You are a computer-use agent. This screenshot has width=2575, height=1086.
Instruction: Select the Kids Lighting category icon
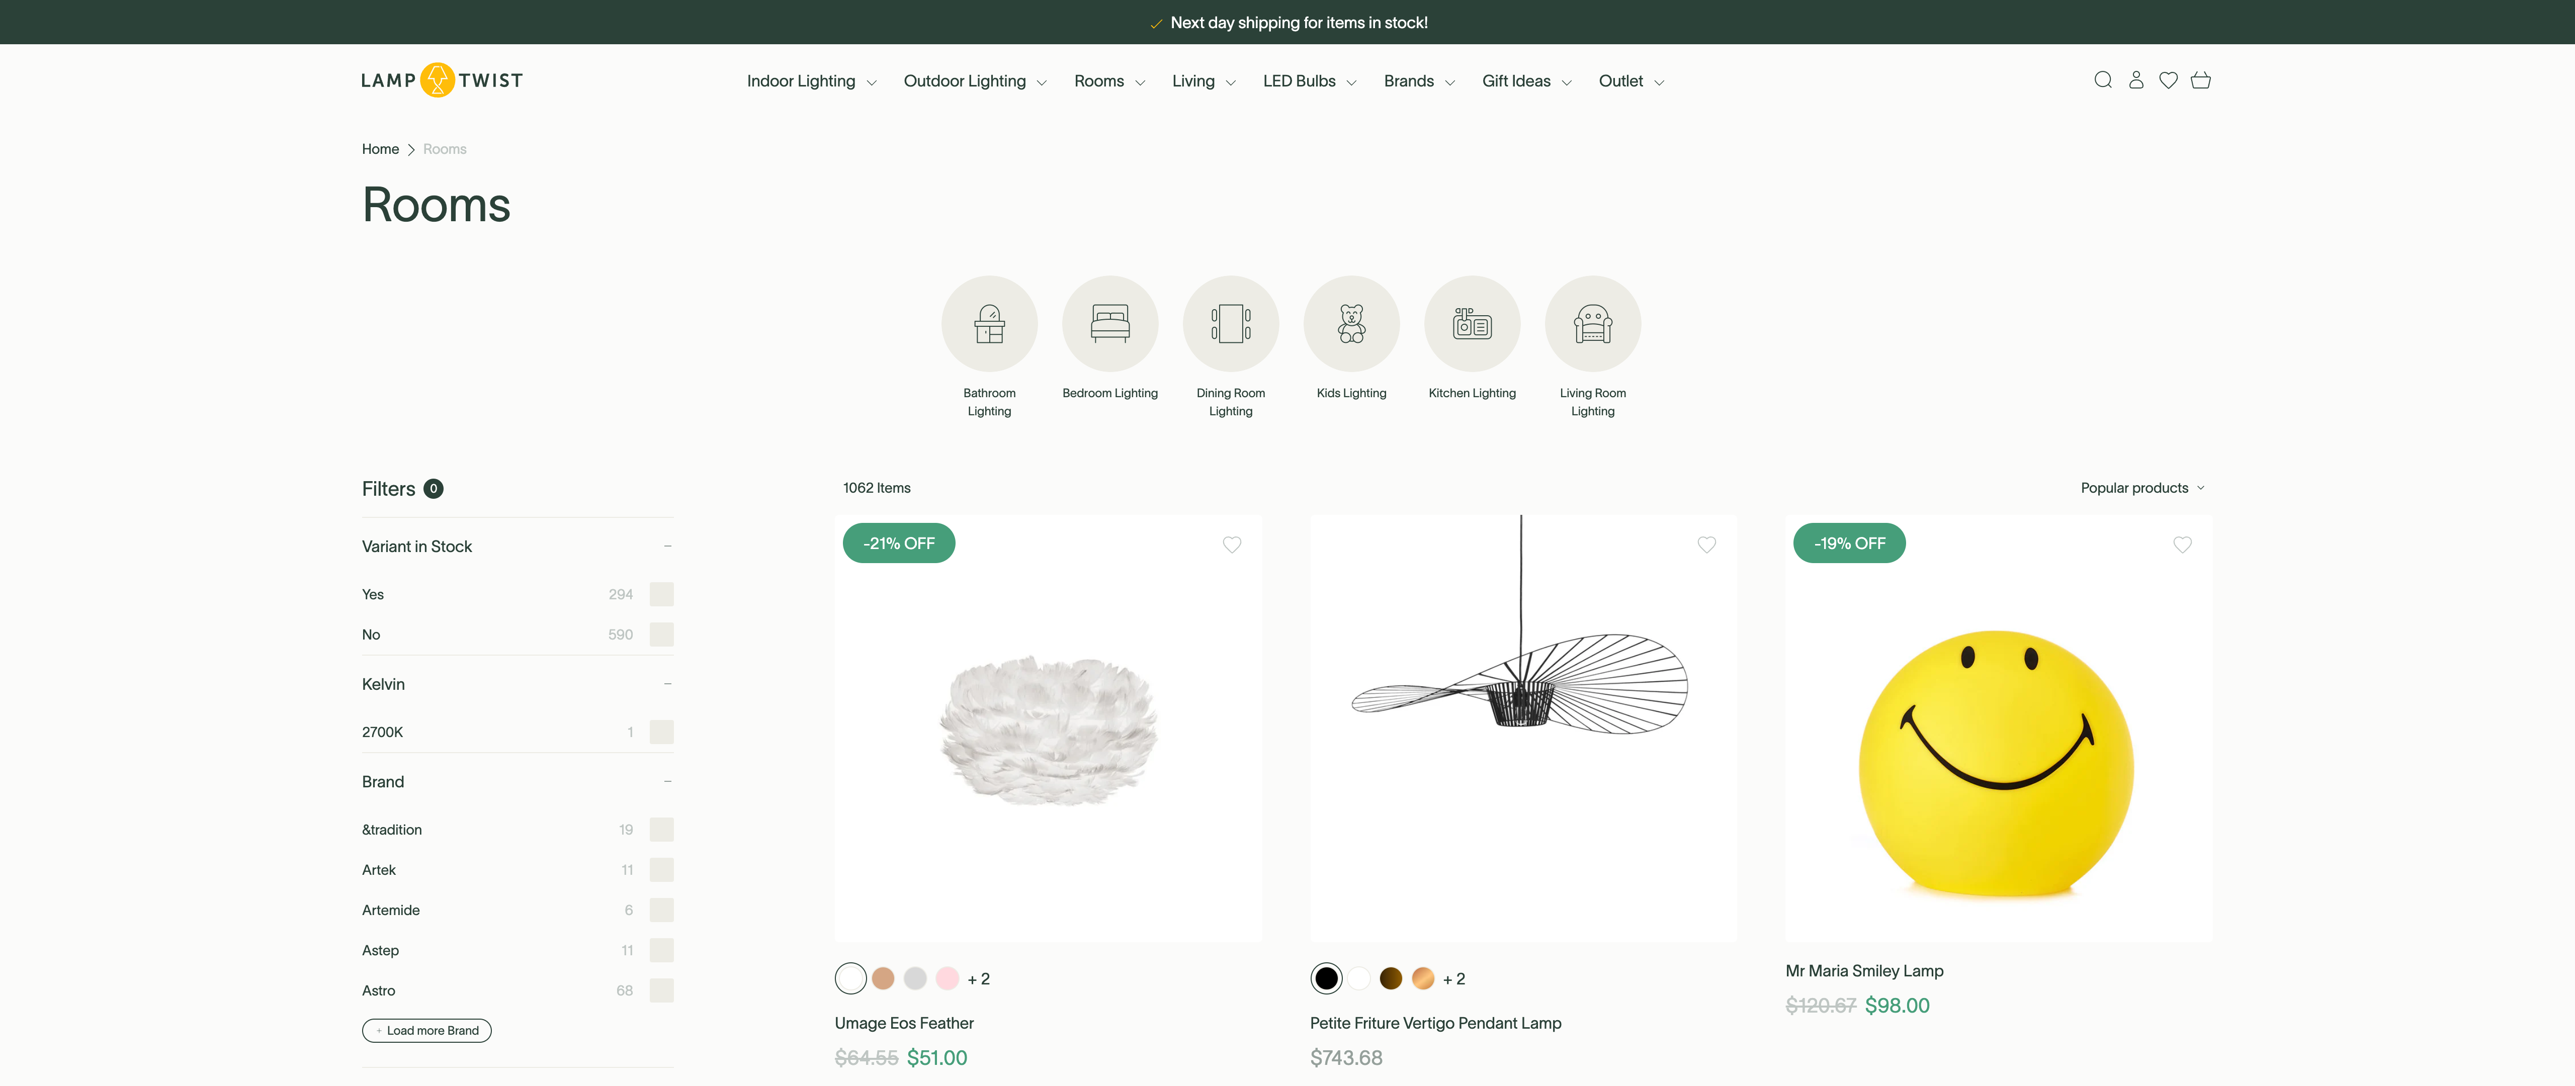pos(1351,324)
